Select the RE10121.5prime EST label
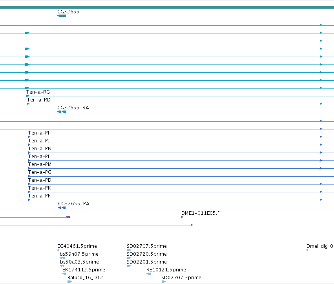The height and width of the screenshot is (284, 334). point(166,270)
